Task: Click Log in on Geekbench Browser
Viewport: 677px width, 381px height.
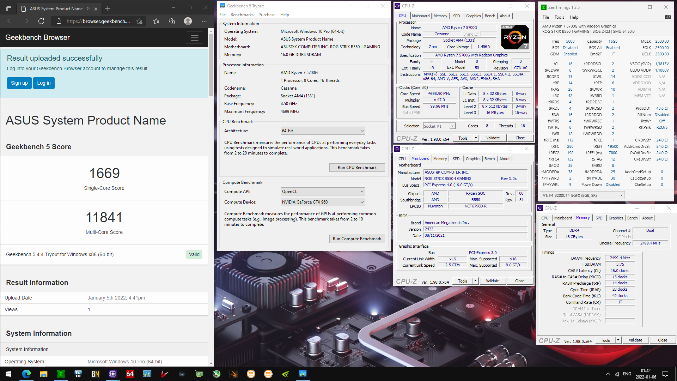Action: click(44, 83)
